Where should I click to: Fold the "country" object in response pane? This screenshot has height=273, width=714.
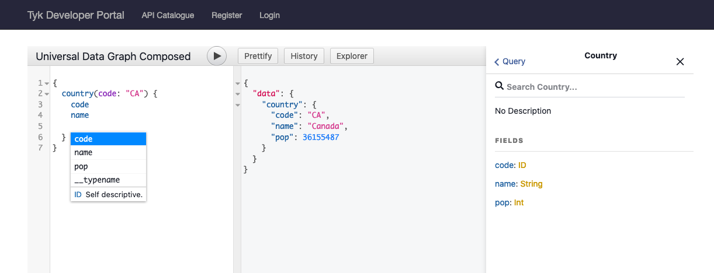pos(237,105)
